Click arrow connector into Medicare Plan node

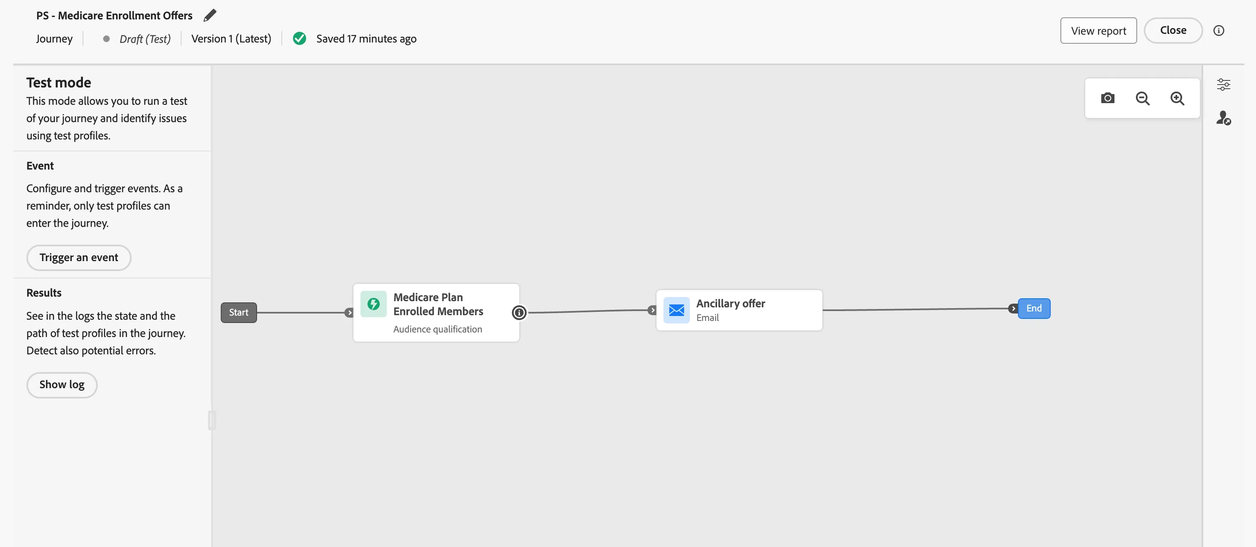tap(349, 313)
